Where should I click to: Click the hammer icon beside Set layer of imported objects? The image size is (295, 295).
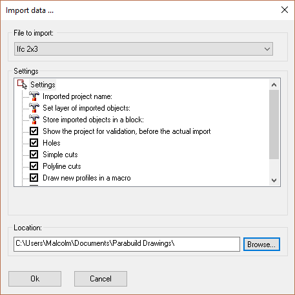[34, 108]
